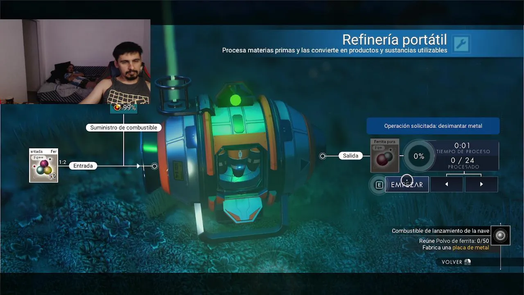Screen dimensions: 524x295
Task: Click the mouse icon next to VOLVER
Action: click(x=468, y=262)
